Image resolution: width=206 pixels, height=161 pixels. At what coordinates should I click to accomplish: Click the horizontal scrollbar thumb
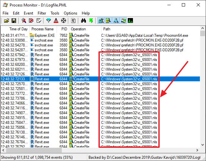pyautogui.click(x=34, y=150)
